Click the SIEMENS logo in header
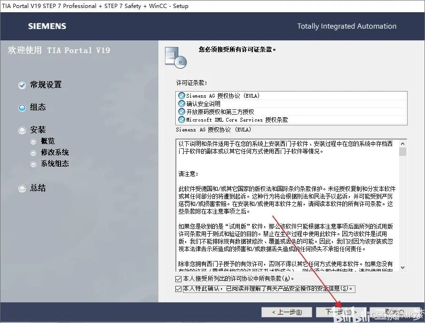The width and height of the screenshot is (425, 323). (x=47, y=26)
